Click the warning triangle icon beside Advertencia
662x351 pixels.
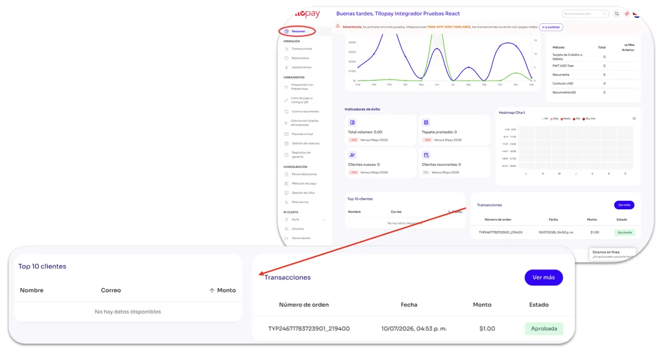pyautogui.click(x=338, y=25)
